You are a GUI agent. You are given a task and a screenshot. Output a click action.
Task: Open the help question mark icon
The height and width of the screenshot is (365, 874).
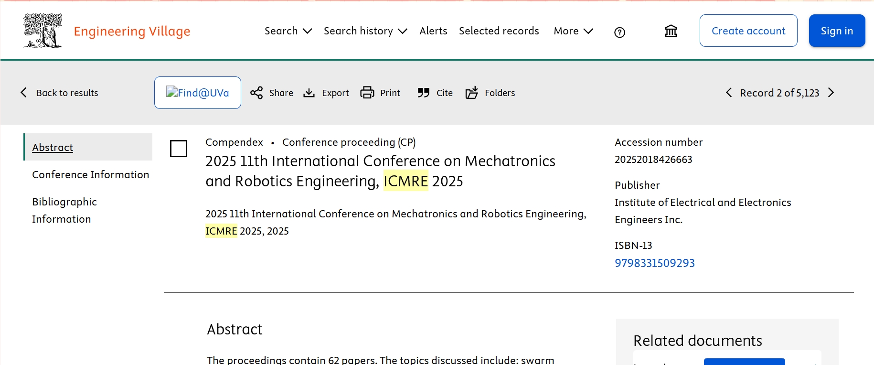click(619, 32)
